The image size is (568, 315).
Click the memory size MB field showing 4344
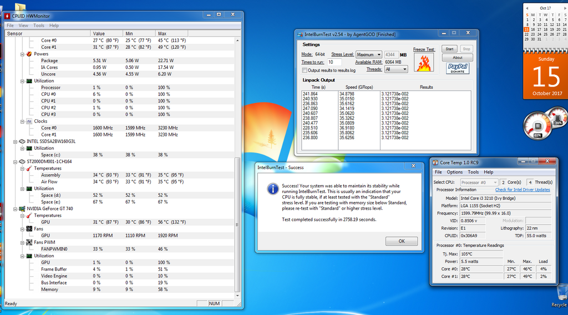(x=391, y=55)
